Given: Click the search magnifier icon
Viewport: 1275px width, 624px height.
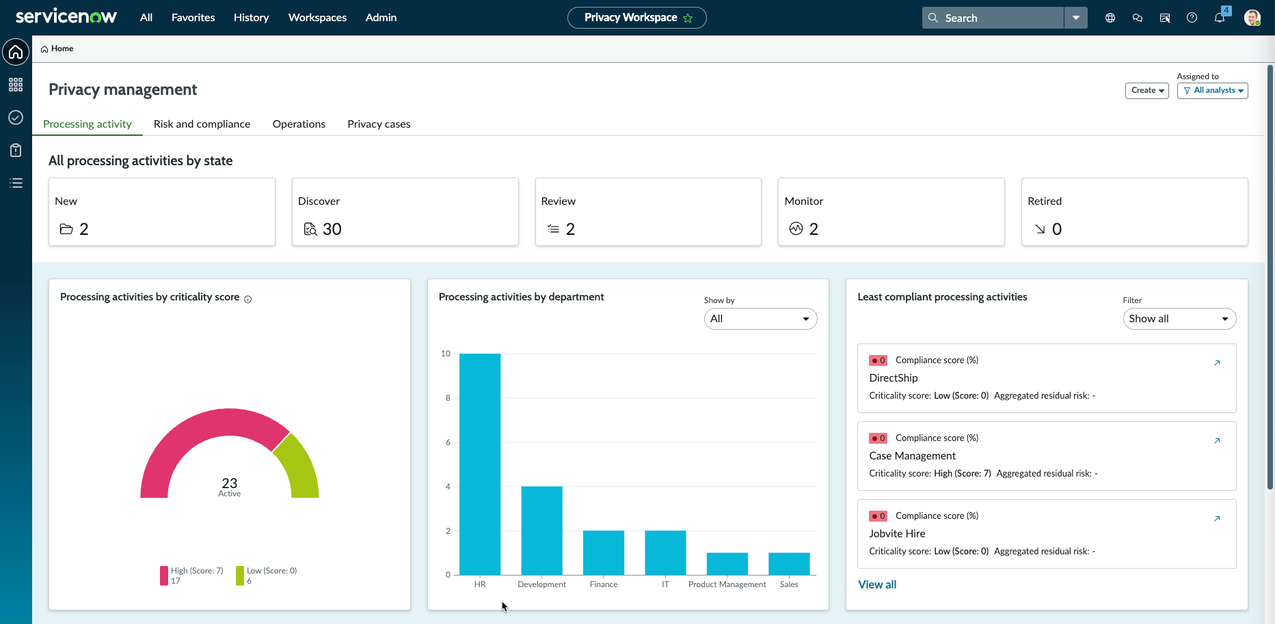Looking at the screenshot, I should [x=933, y=18].
